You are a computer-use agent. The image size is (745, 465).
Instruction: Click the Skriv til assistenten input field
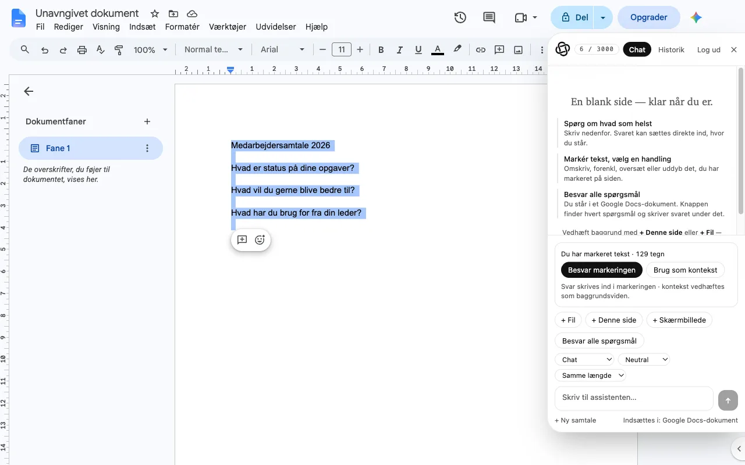pos(634,398)
